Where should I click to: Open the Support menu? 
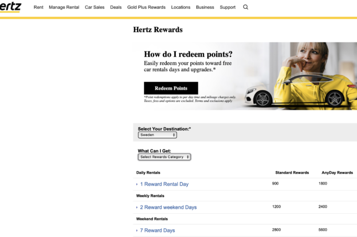[227, 7]
